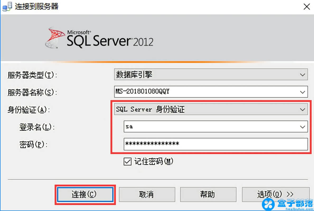Image resolution: width=314 pixels, height=211 pixels.
Task: Click the sa login name field
Action: coord(185,126)
